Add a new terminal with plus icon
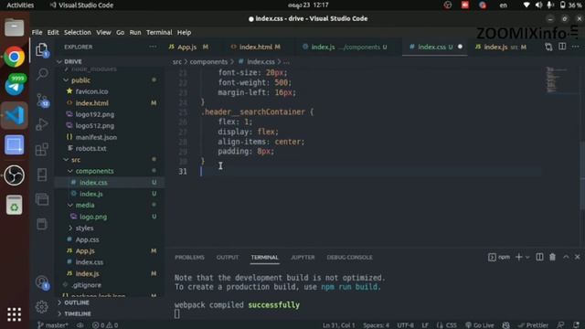585x329 pixels. point(518,257)
